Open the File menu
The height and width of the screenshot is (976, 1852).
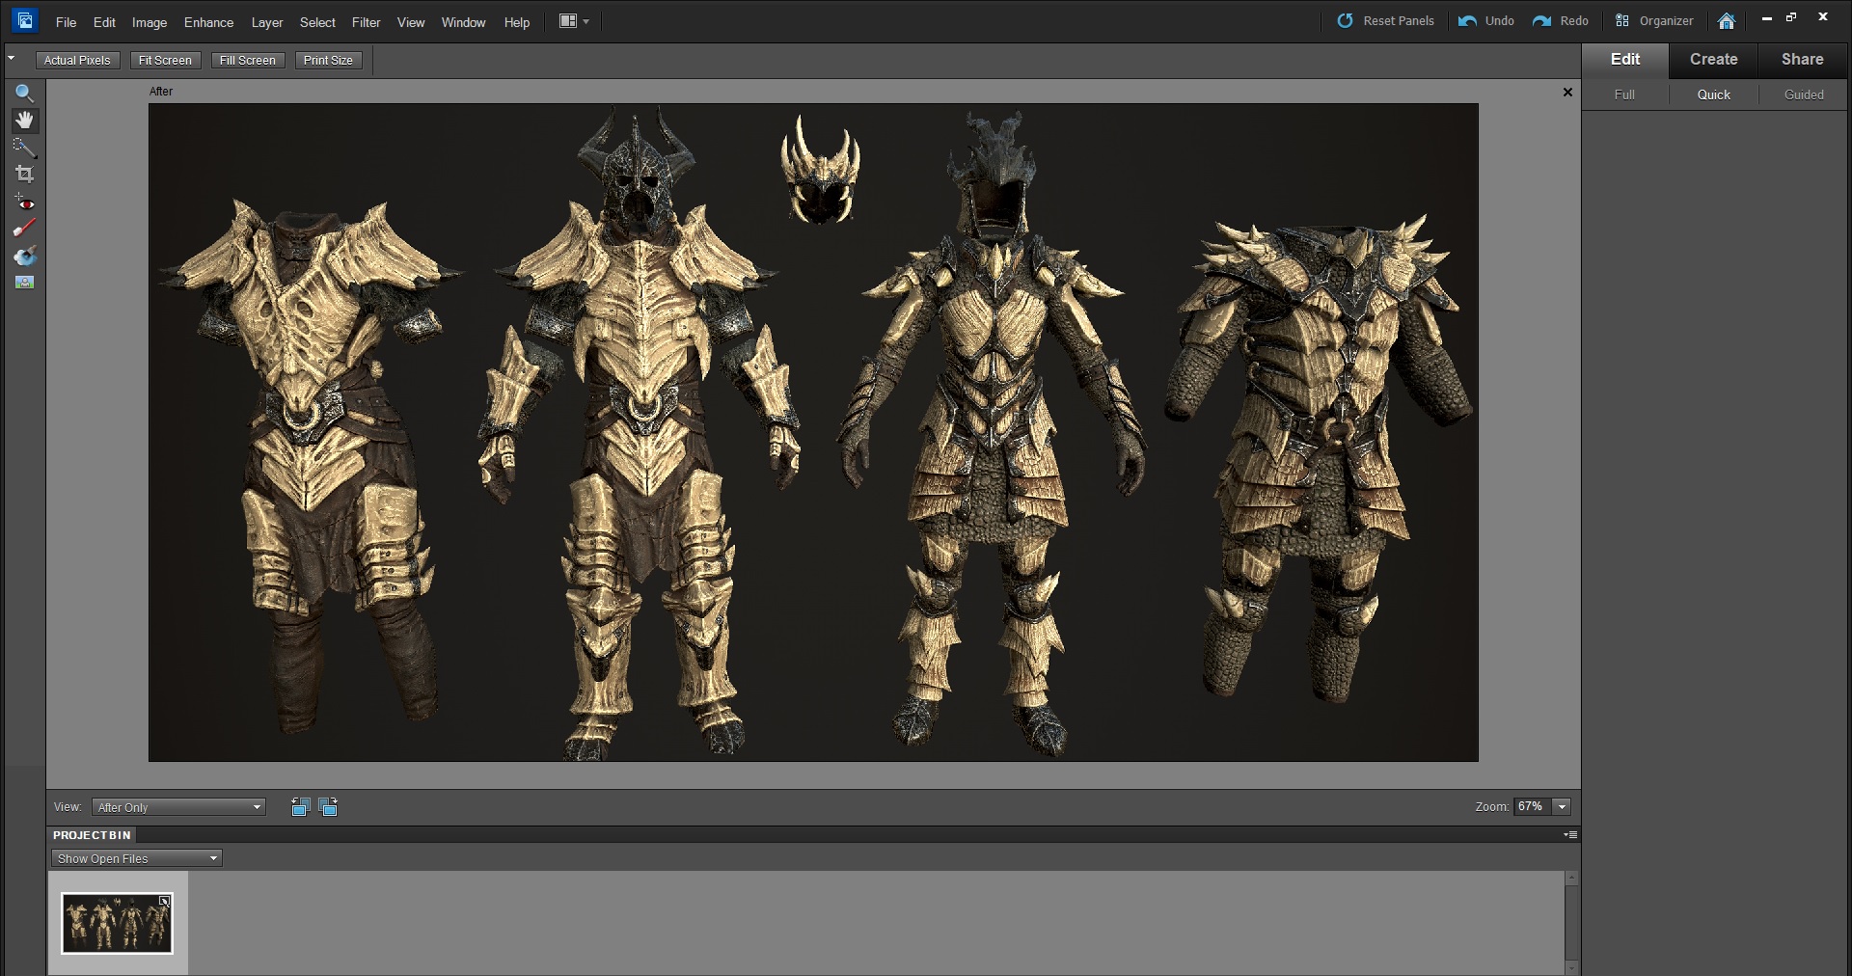click(67, 22)
